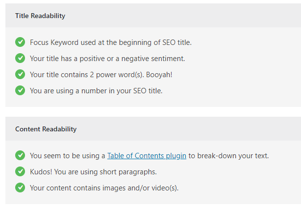Image resolution: width=301 pixels, height=209 pixels.
Task: Click check icon for title sentiment test
Action: pyautogui.click(x=20, y=58)
